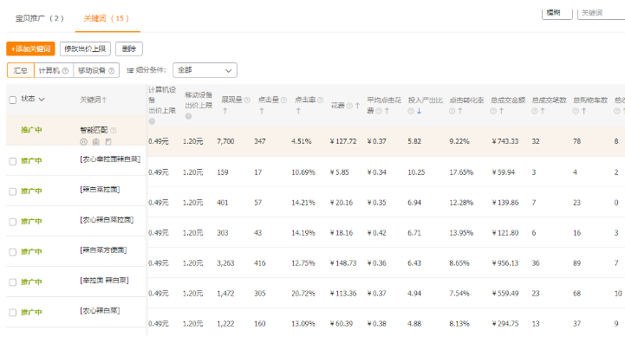Open the 细分条件 全部 dropdown
The height and width of the screenshot is (337, 625).
tap(205, 70)
